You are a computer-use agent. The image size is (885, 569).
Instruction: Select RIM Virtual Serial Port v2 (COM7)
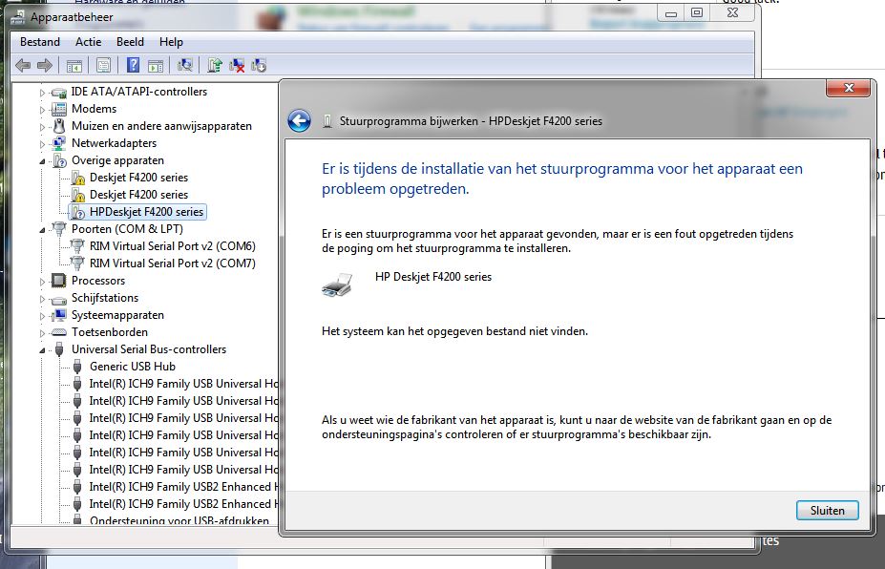[172, 263]
